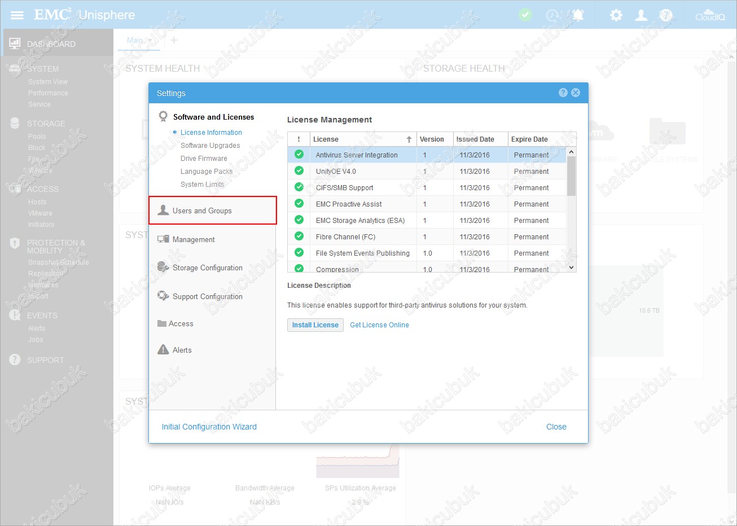The height and width of the screenshot is (526, 737).
Task: Open Hosts under Access in sidebar
Action: 37,202
